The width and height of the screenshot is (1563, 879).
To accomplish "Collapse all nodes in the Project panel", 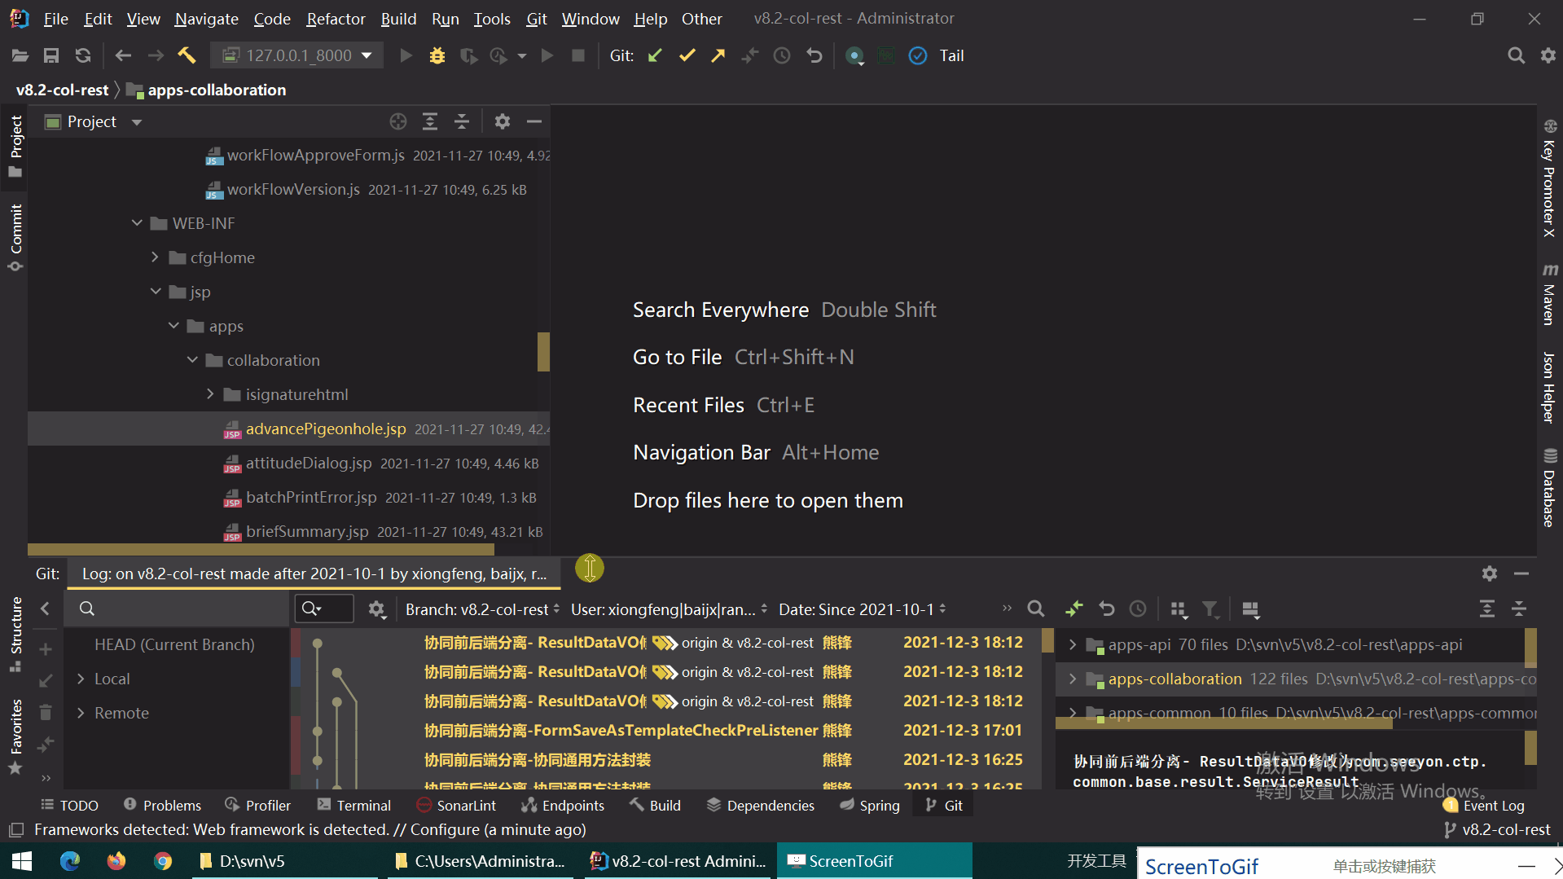I will 462,121.
